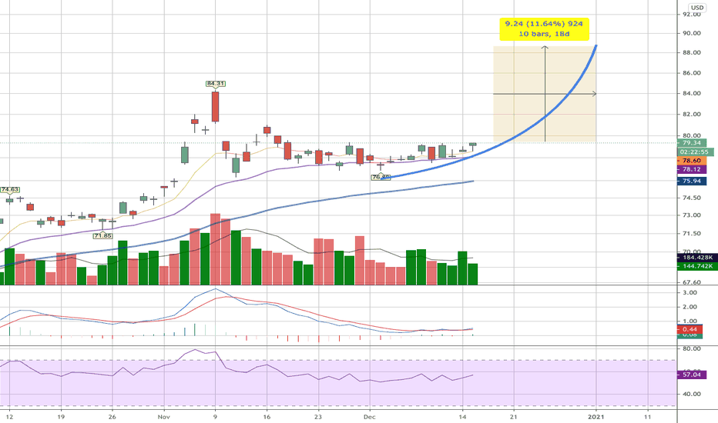The width and height of the screenshot is (718, 423).
Task: Click 73.00 on the price scale
Action: 692,215
